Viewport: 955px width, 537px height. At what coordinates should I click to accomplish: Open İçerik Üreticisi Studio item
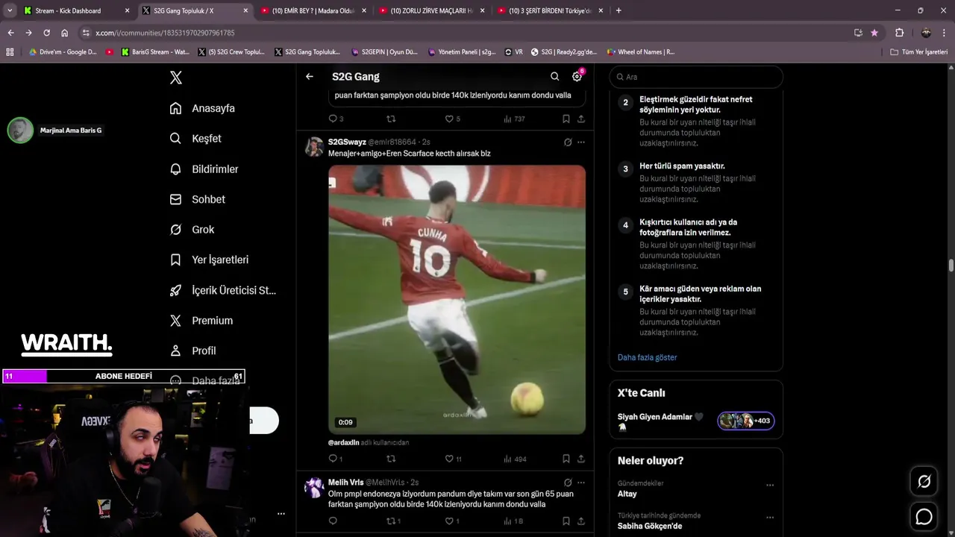click(222, 290)
